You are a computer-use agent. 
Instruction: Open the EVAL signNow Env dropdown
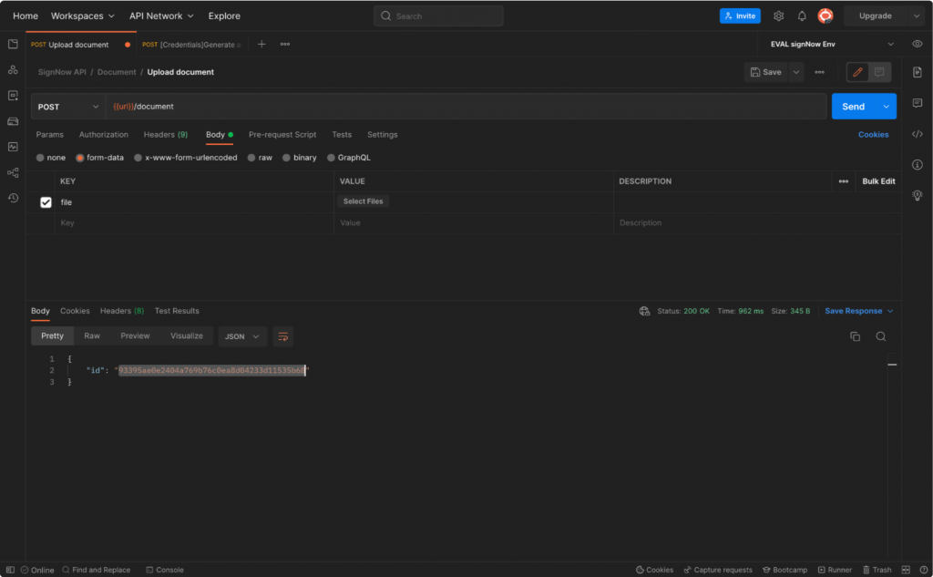click(829, 44)
